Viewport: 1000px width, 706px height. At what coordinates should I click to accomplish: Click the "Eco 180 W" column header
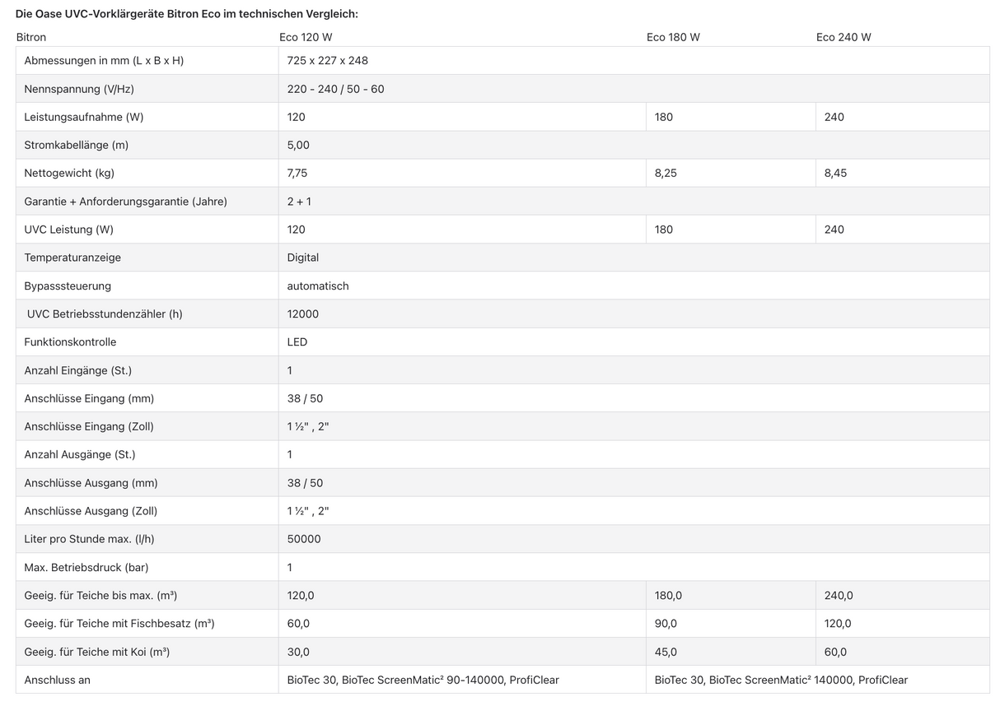click(673, 37)
